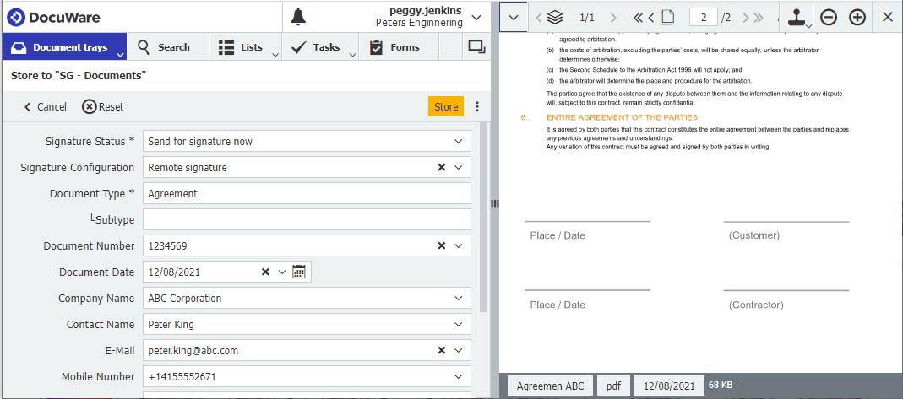Click the pages icon in the viewer
Viewport: 903px width, 399px height.
[666, 17]
